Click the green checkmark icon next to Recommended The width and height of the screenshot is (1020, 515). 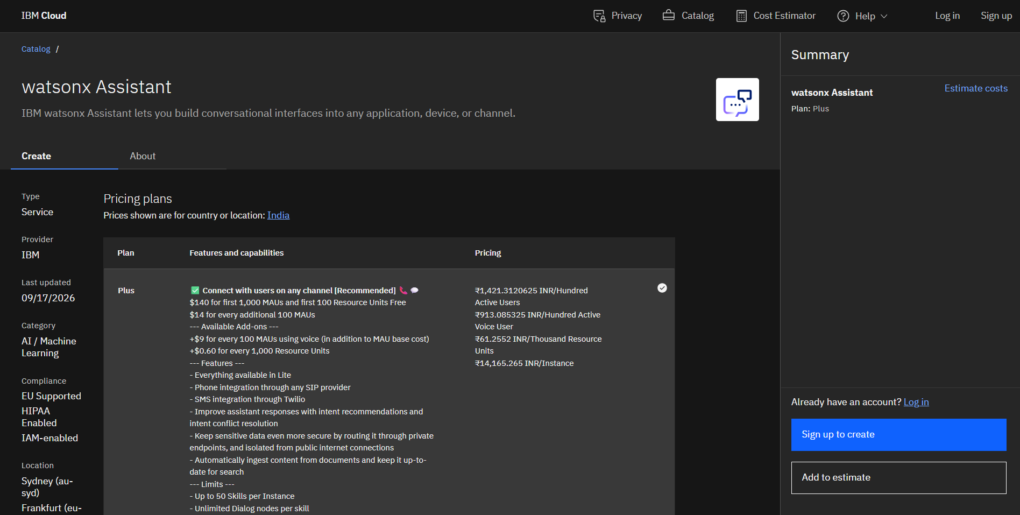point(195,291)
